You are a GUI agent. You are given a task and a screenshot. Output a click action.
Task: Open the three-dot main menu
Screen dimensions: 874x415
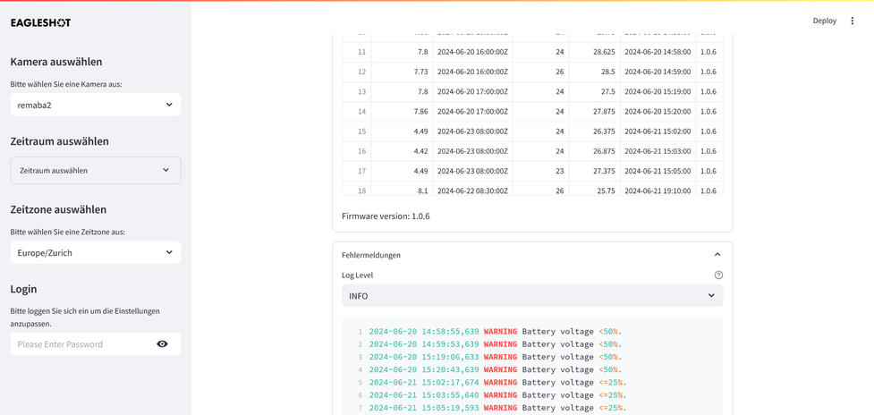[852, 21]
